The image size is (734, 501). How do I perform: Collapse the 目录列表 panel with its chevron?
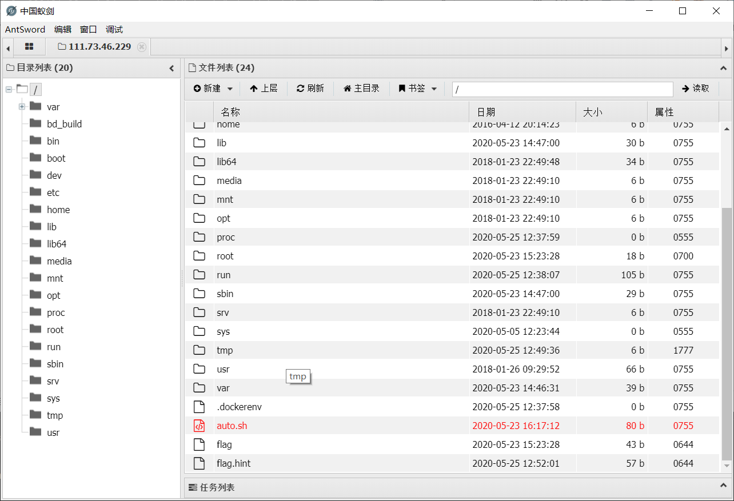click(171, 67)
